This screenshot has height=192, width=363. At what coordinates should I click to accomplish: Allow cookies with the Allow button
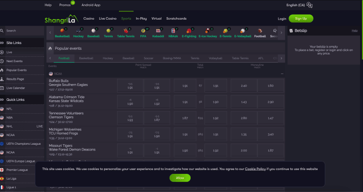pos(180,178)
